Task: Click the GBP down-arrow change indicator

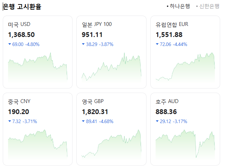Action: [x=83, y=121]
